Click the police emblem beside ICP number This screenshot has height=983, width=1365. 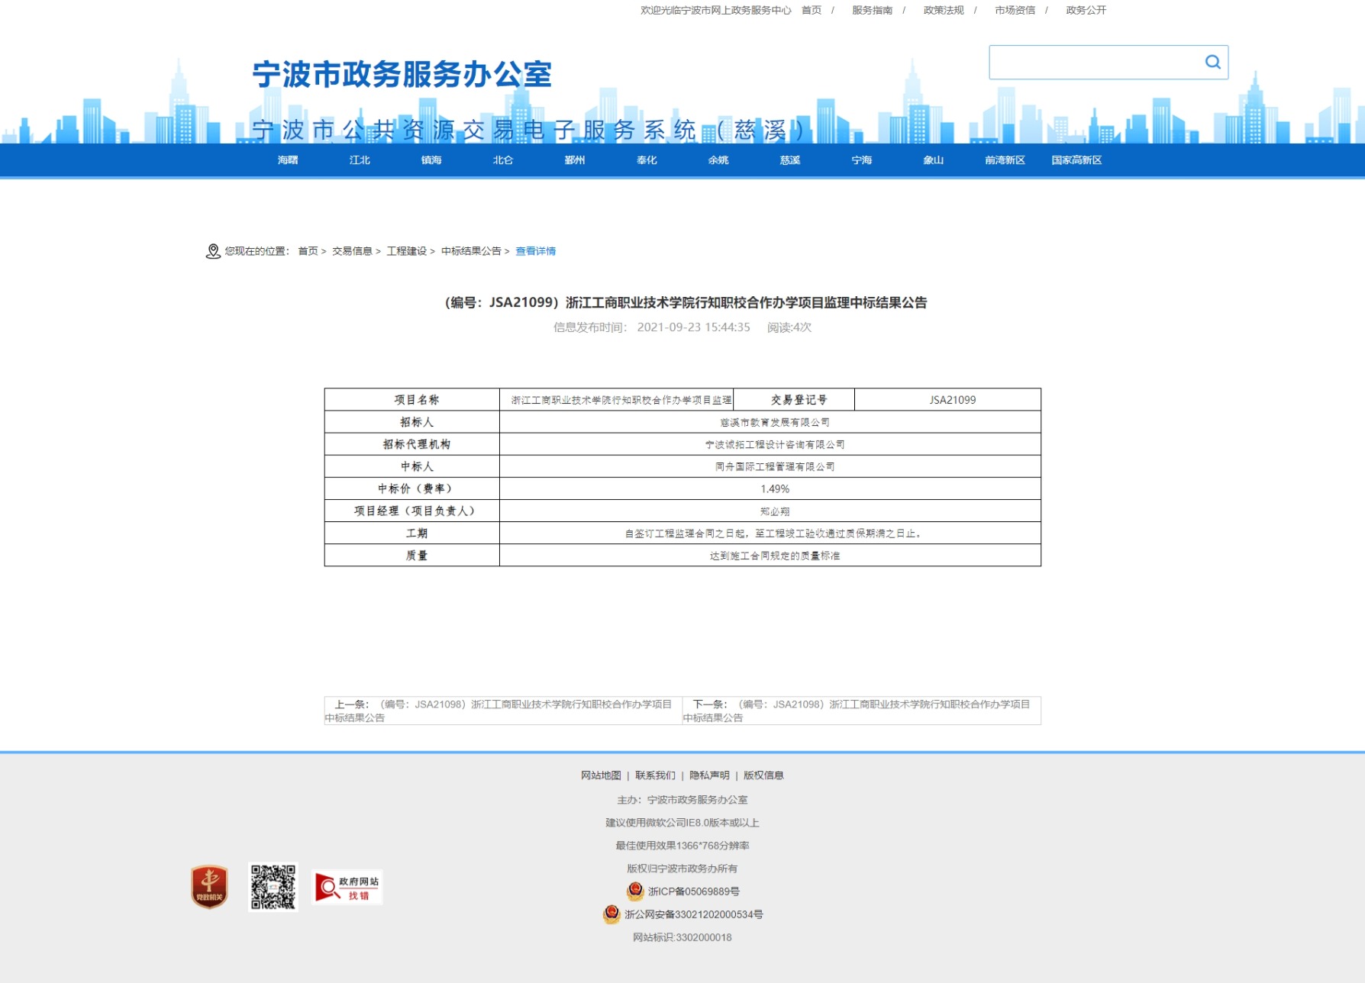(634, 891)
